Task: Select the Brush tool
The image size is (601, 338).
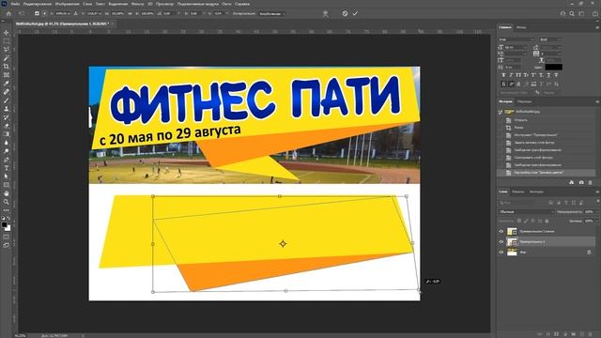Action: (x=7, y=100)
